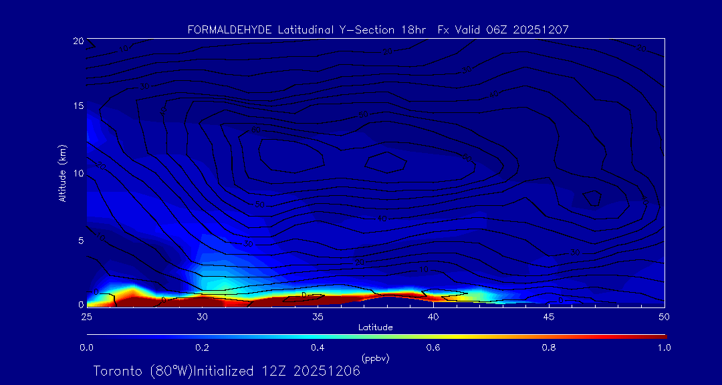Click the 20 km altitude tick label
Viewport: 722px width, 385px height.
78,41
